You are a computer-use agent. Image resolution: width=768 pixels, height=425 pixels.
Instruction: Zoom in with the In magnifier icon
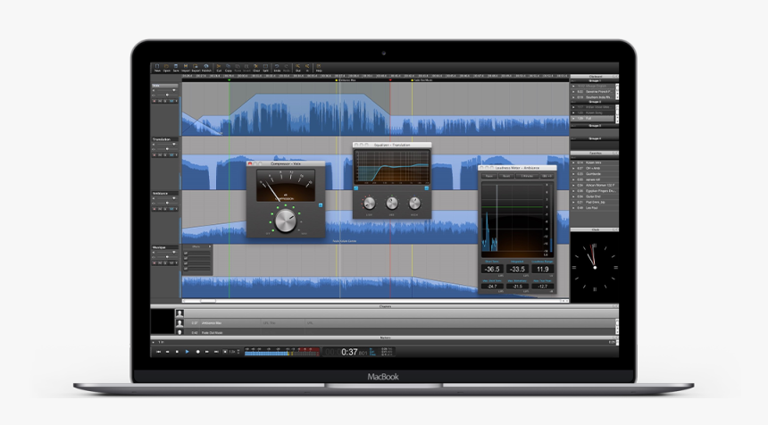click(307, 68)
